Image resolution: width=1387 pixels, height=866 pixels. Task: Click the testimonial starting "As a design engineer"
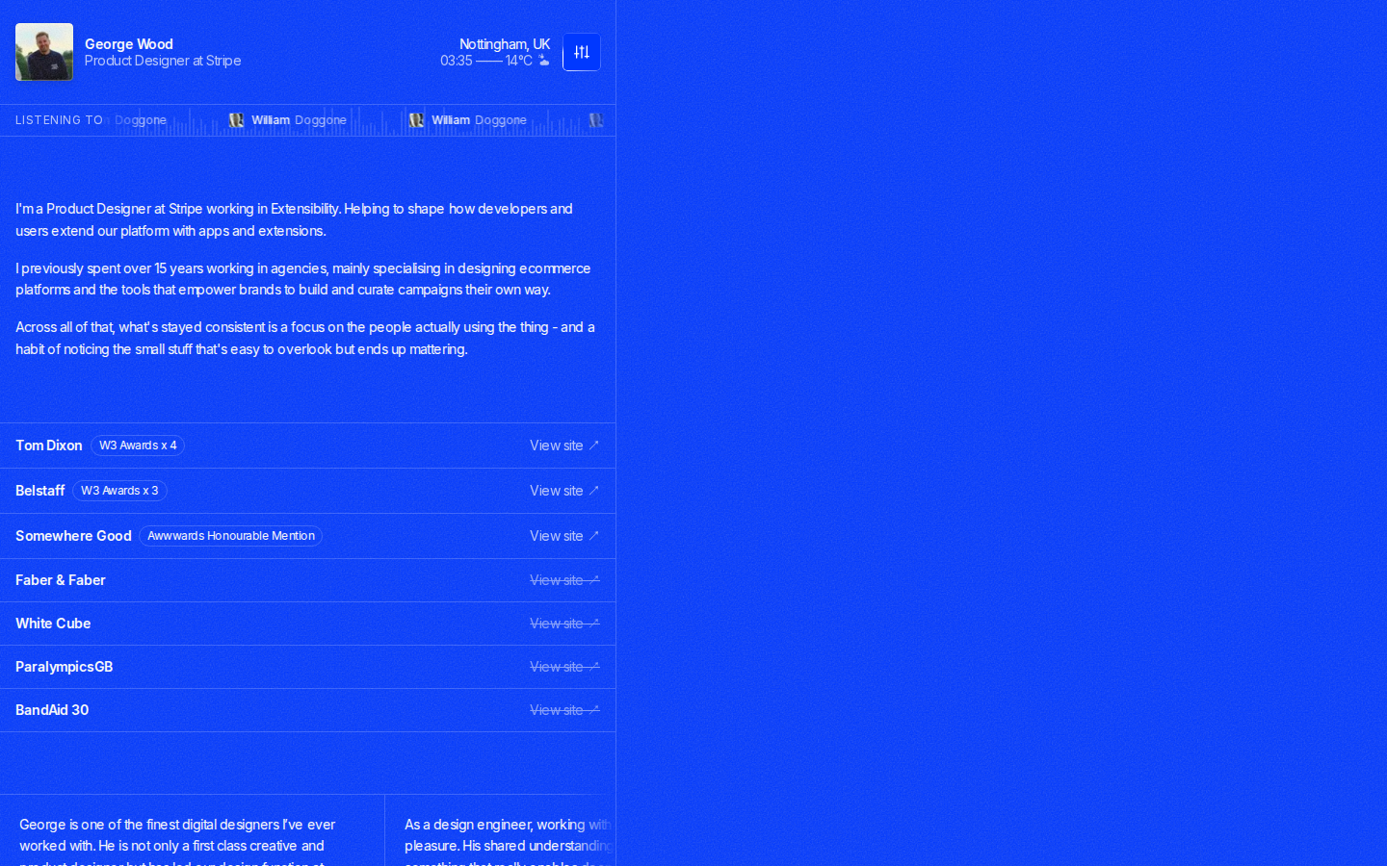(x=501, y=830)
